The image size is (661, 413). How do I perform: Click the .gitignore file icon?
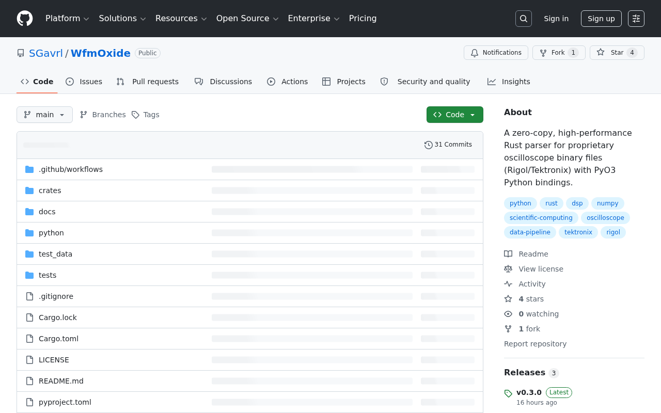tap(29, 296)
